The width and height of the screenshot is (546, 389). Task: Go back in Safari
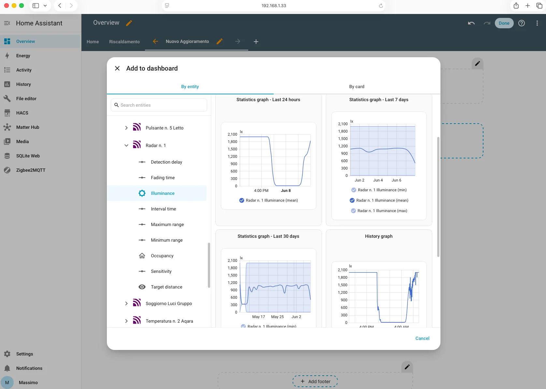tap(60, 6)
